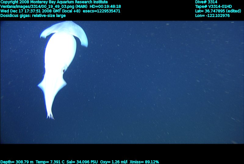Click the timestamp 'Wed Dec 17 17:37:51 2008 GMT'
The image size is (244, 164).
[x=31, y=11]
